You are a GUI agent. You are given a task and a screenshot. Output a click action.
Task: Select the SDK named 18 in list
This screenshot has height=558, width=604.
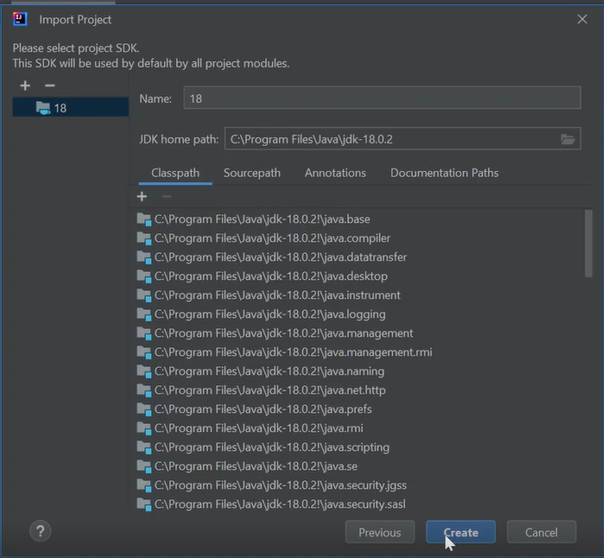point(71,108)
